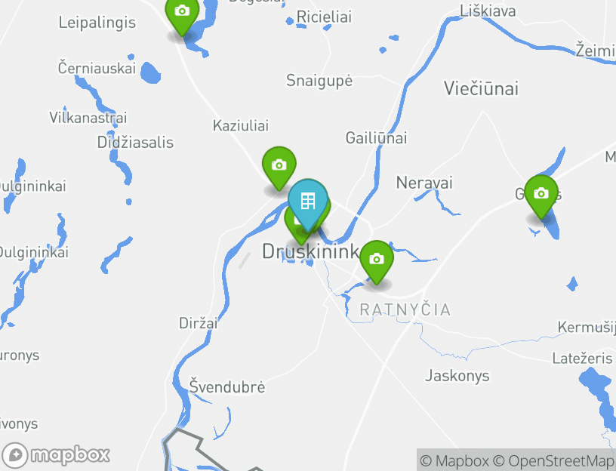The height and width of the screenshot is (471, 616).
Task: Click the blue hotel building marker
Action: coord(307,205)
